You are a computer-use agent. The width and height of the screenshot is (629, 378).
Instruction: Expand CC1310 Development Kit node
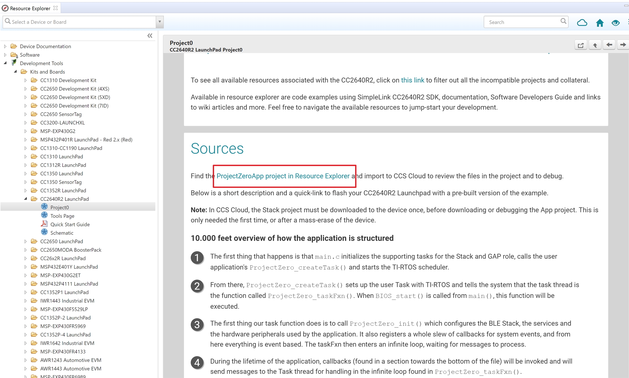click(26, 80)
